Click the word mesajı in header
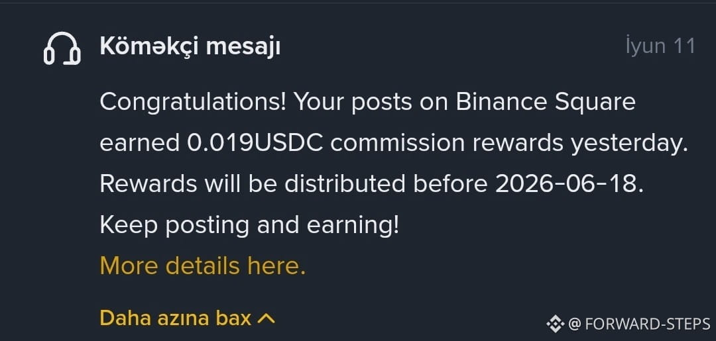Image resolution: width=716 pixels, height=341 pixels. tap(243, 46)
